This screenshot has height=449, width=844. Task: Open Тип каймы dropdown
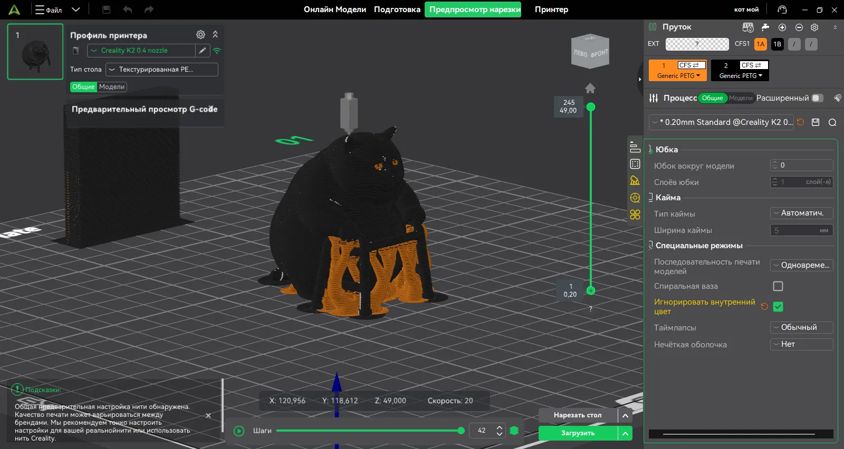point(802,213)
